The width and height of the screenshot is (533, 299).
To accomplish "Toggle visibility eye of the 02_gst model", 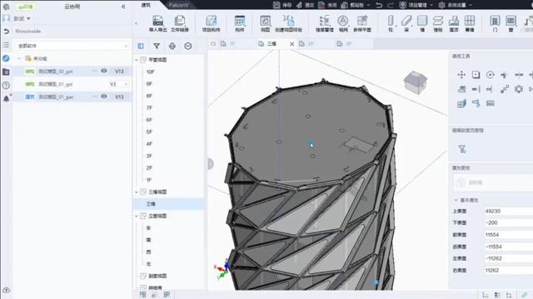I will click(x=103, y=71).
